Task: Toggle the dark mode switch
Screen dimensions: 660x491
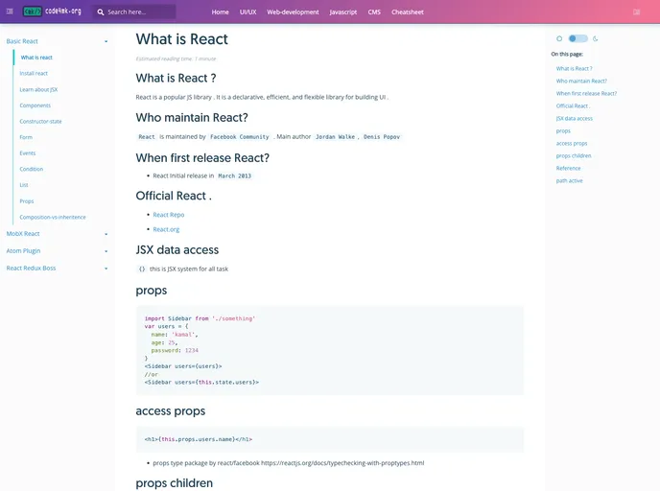Action: click(x=577, y=38)
